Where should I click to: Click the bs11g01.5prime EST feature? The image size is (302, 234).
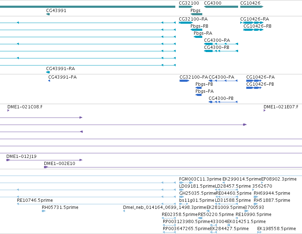click(184, 204)
